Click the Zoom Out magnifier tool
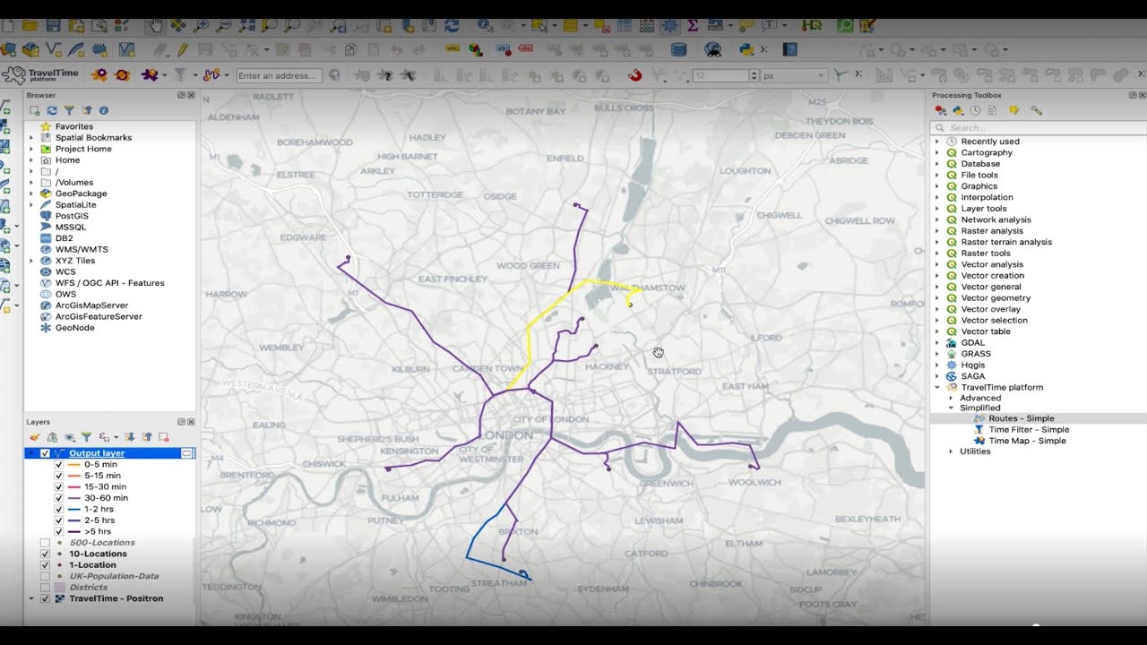 [224, 25]
